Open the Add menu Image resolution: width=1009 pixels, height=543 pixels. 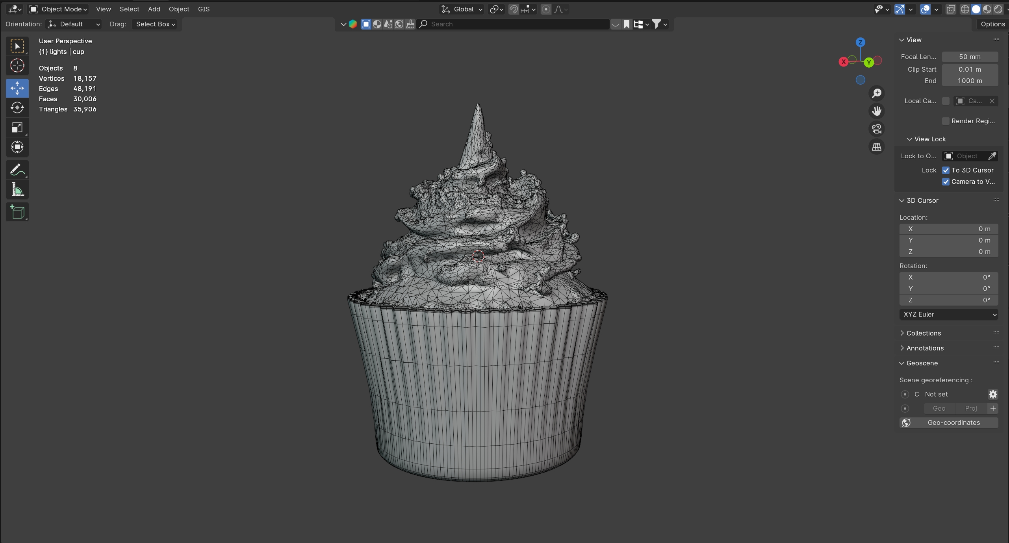coord(154,9)
